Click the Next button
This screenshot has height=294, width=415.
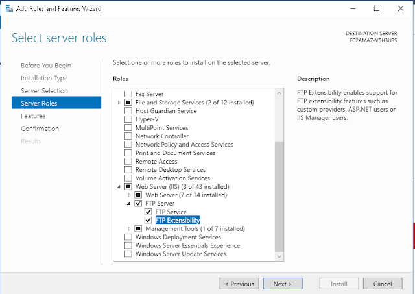click(283, 284)
